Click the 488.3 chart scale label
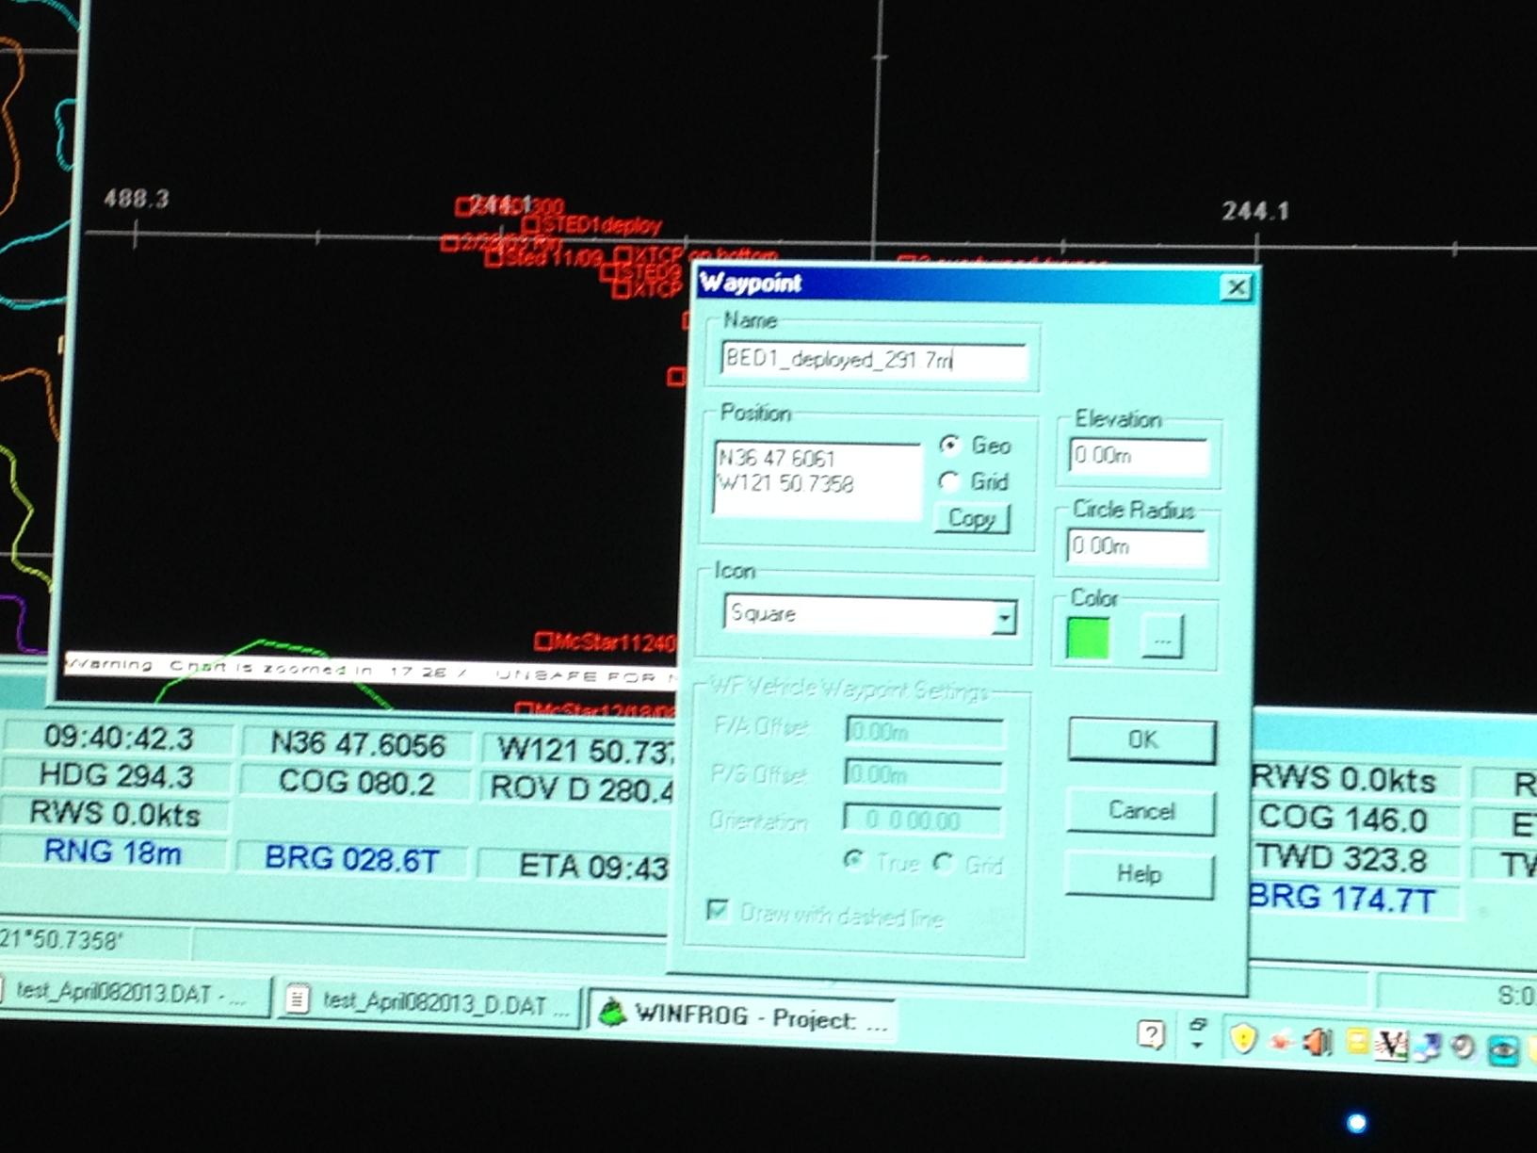The width and height of the screenshot is (1537, 1153). point(137,198)
